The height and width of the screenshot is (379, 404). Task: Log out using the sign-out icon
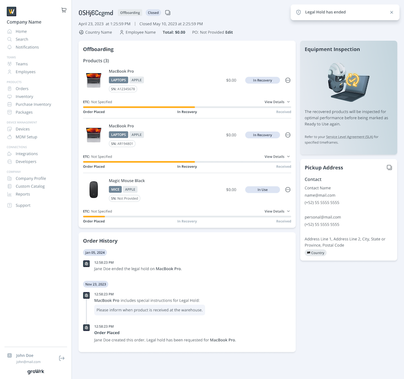pyautogui.click(x=61, y=358)
